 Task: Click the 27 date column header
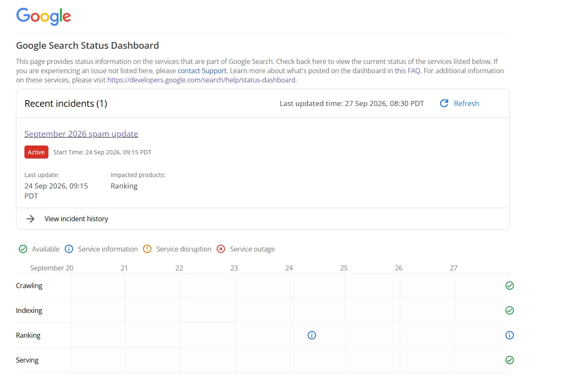point(453,268)
